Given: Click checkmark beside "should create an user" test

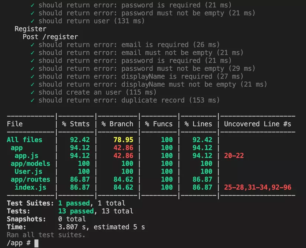Looking at the screenshot, I should 32,92.
